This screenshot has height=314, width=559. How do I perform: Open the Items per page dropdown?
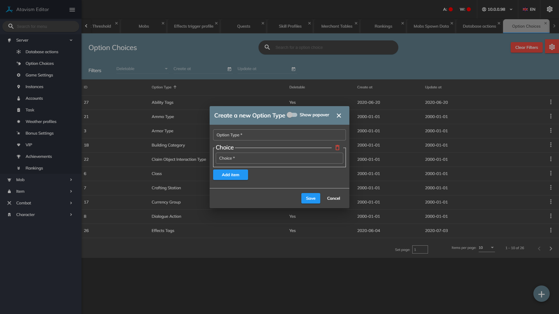[487, 248]
